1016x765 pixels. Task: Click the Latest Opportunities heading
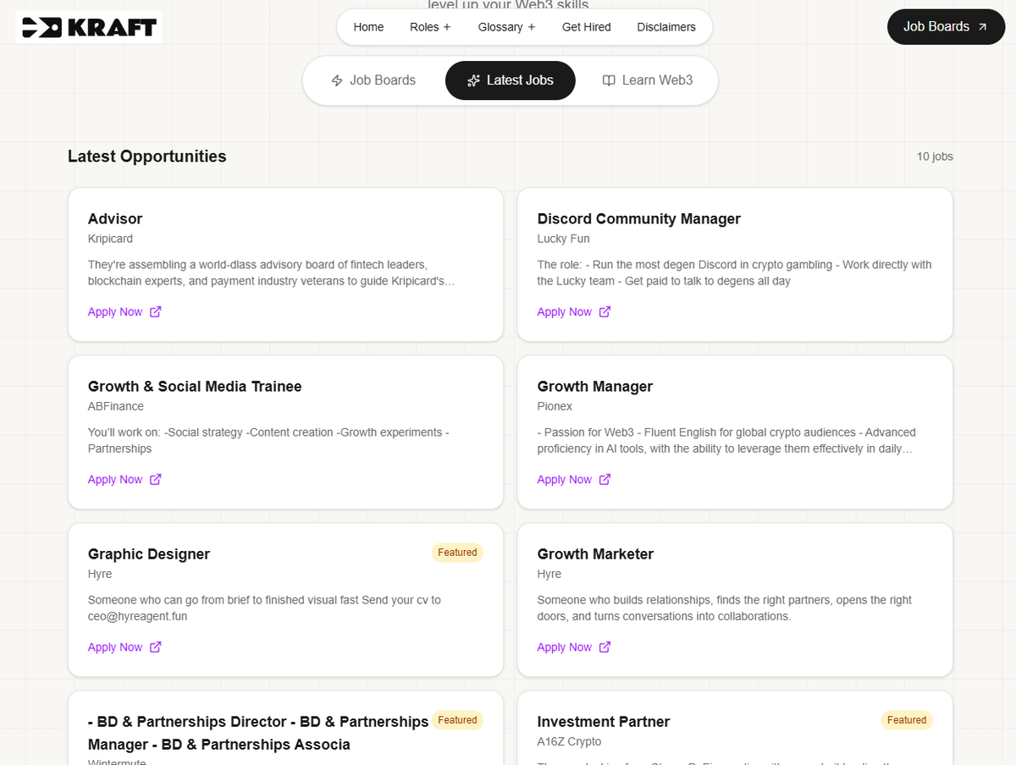click(x=147, y=156)
